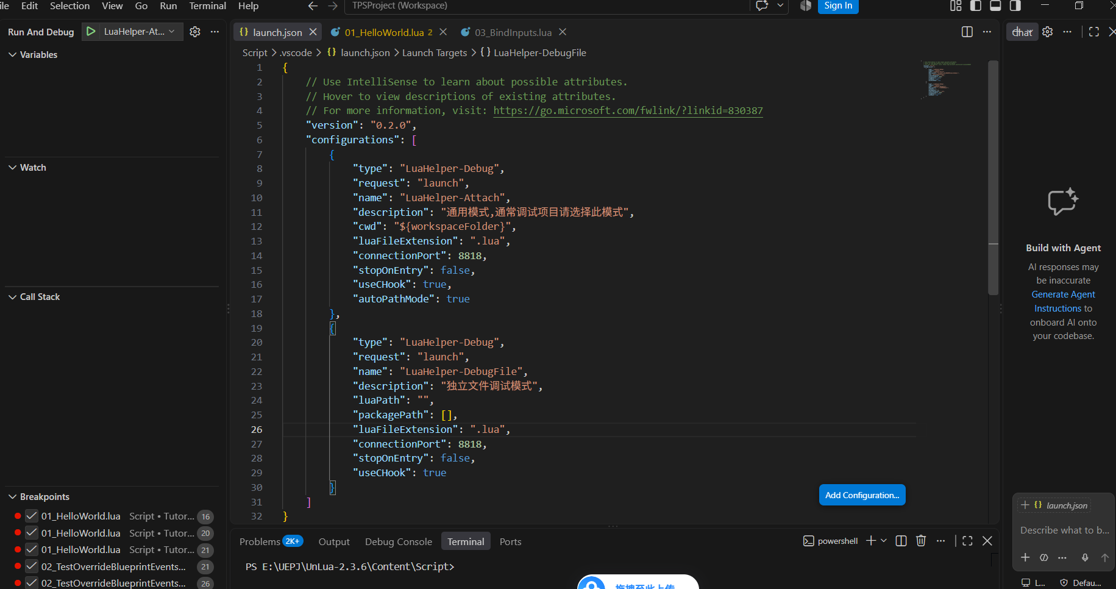
Task: Toggle secondary side bar visibility icon
Action: [x=1015, y=6]
